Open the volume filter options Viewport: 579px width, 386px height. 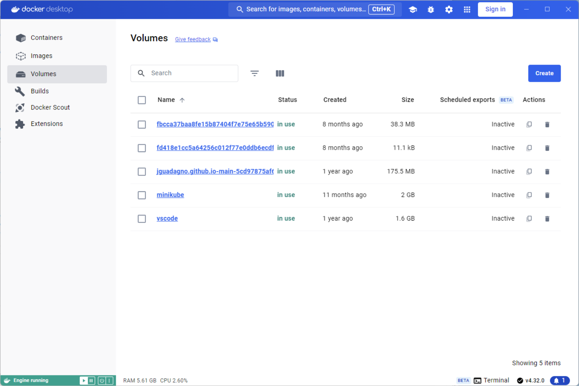254,73
